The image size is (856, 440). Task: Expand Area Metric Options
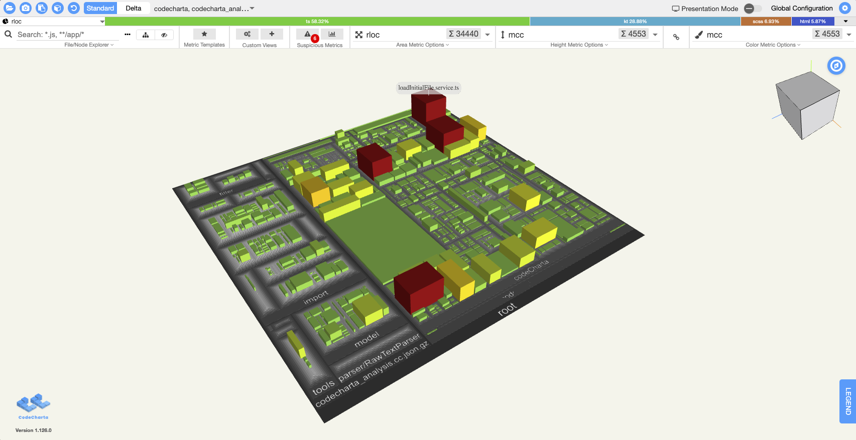423,45
